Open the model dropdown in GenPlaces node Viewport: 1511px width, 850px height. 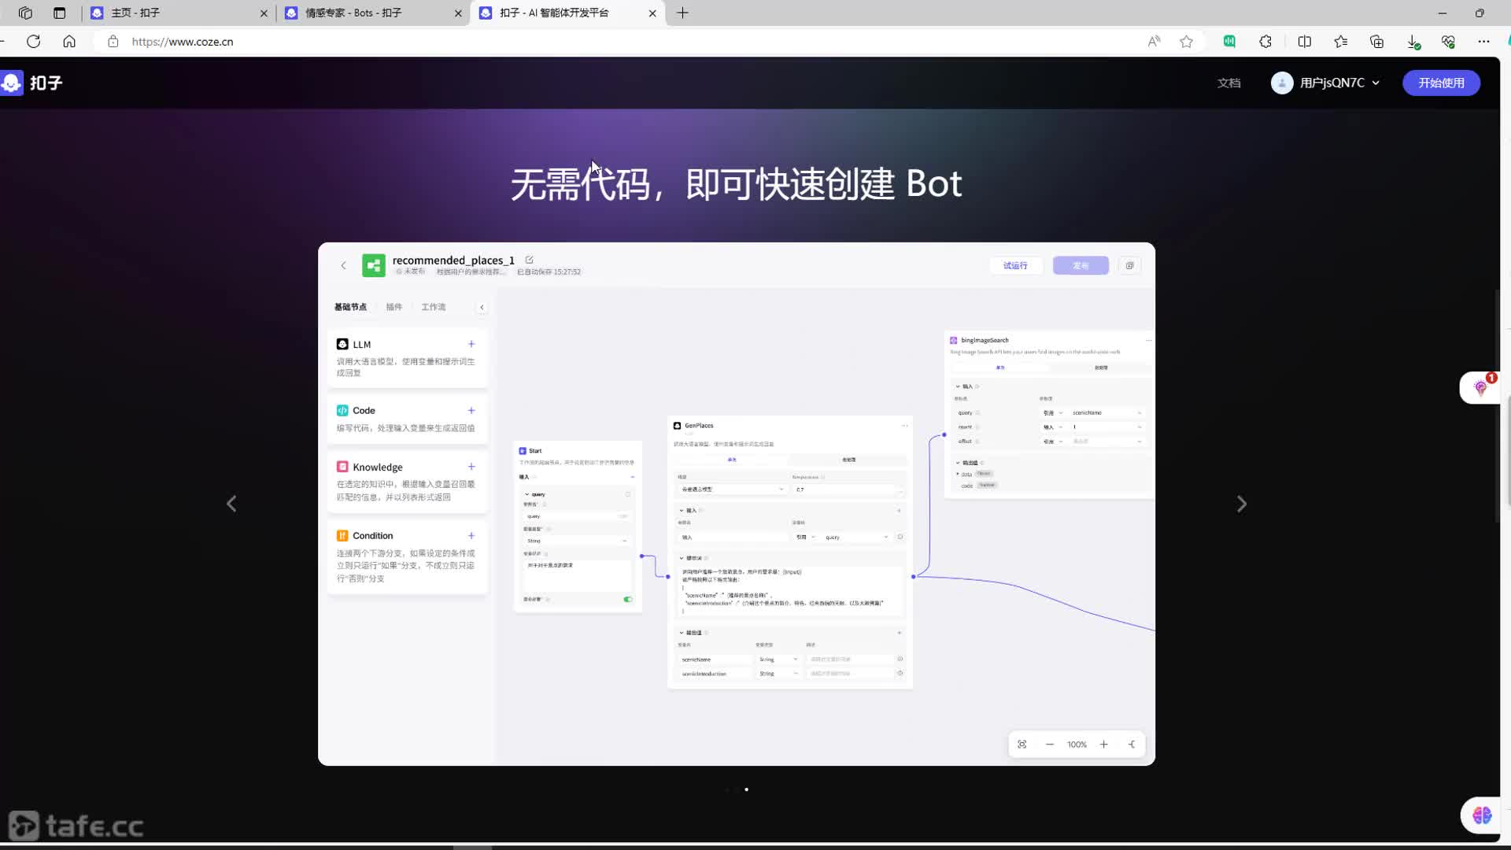tap(731, 490)
